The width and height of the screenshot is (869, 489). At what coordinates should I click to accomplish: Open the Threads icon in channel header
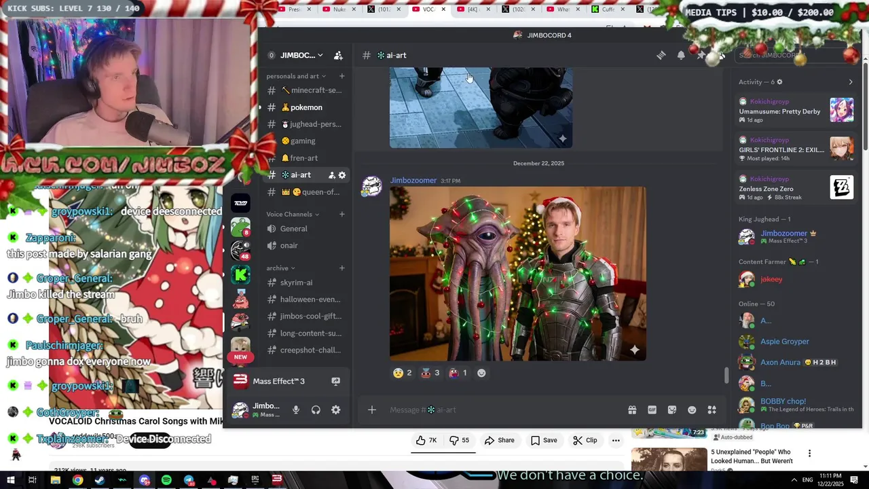[661, 55]
